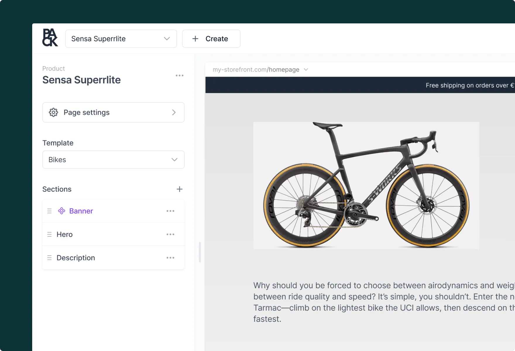Click the Hero drag handle icon
515x351 pixels.
(49, 234)
